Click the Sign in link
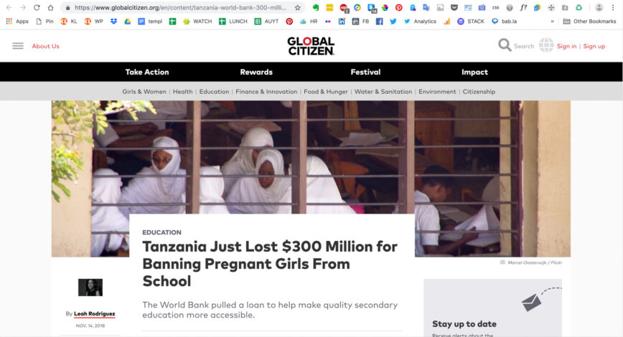This screenshot has width=623, height=337. coord(566,46)
